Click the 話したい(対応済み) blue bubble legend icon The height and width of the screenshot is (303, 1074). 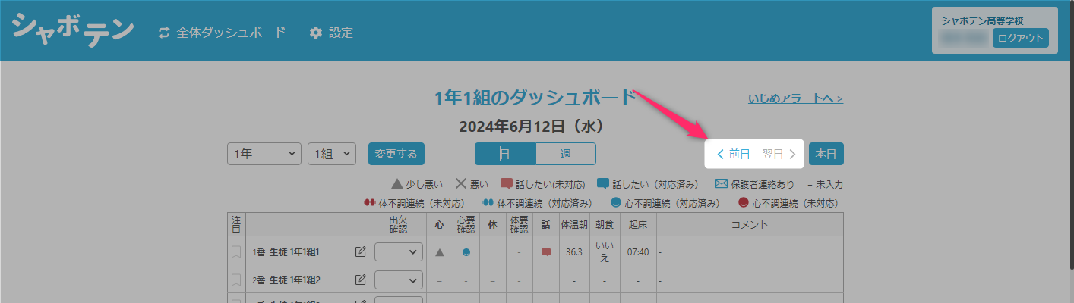603,183
